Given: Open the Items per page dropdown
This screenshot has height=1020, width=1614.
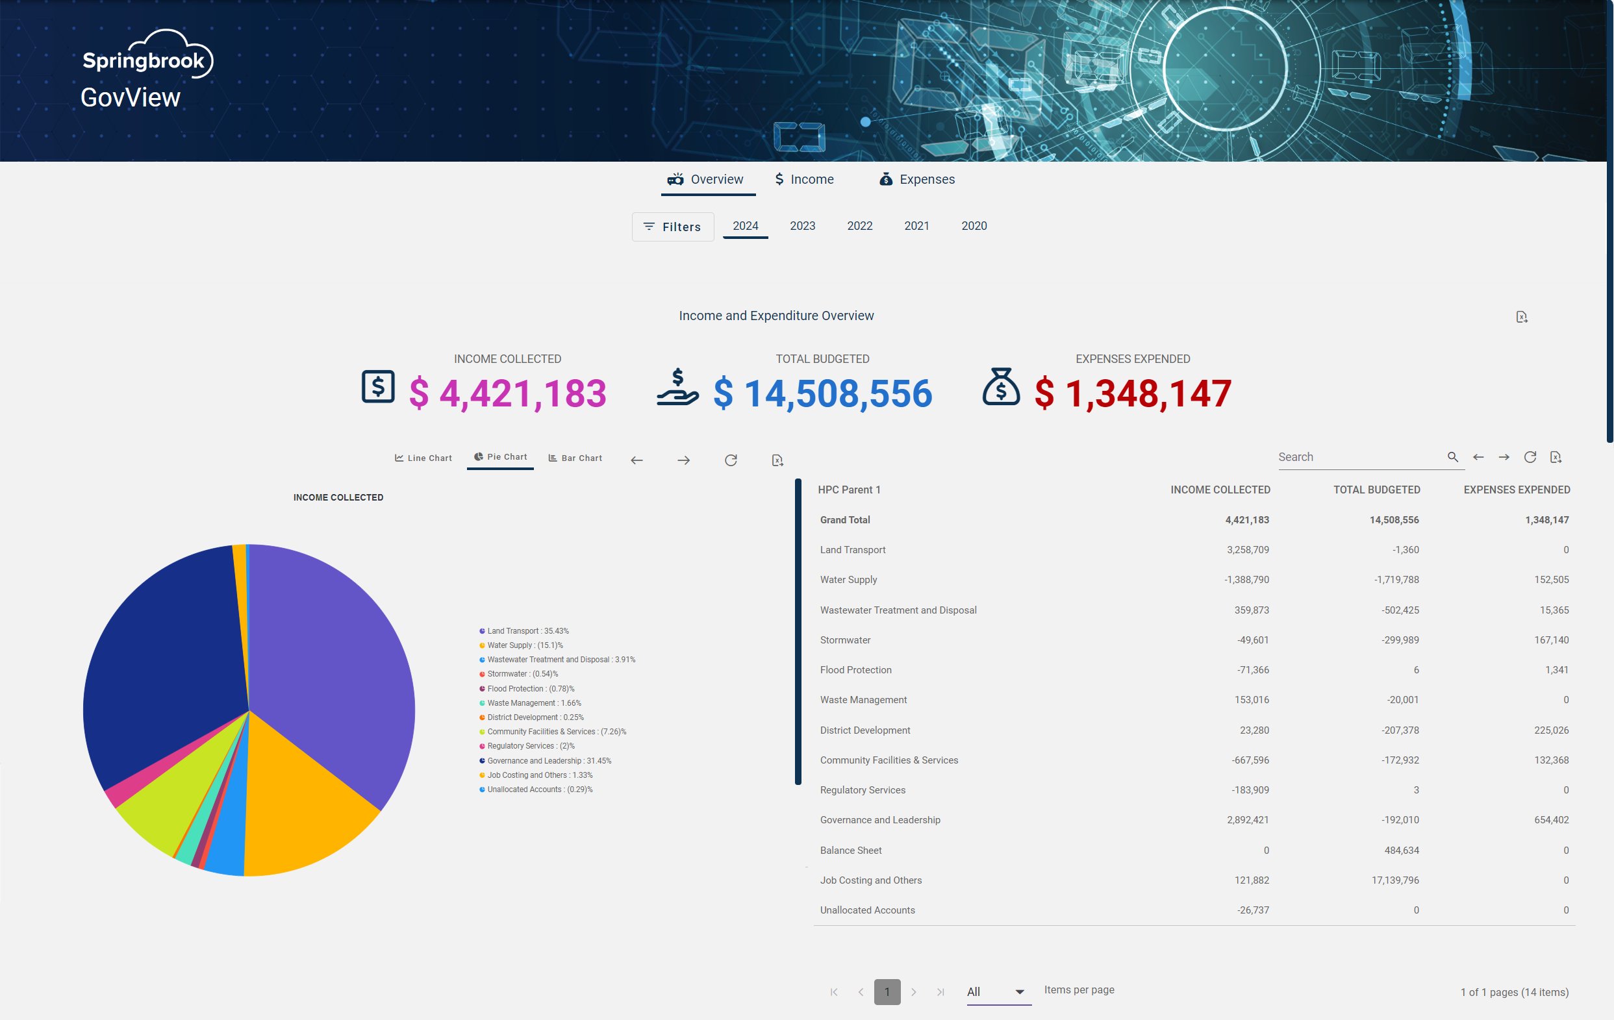Looking at the screenshot, I should pyautogui.click(x=998, y=992).
